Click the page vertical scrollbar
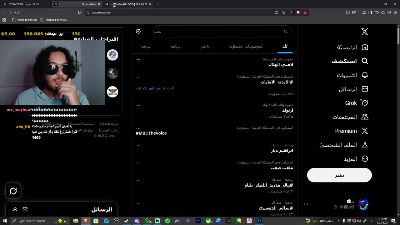Image resolution: width=400 pixels, height=225 pixels. tap(398, 36)
